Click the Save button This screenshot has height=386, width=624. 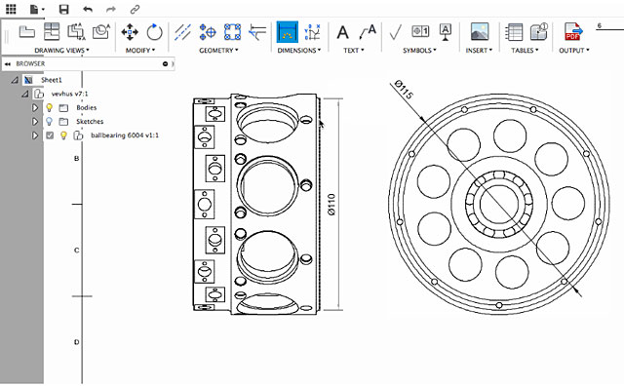click(63, 9)
